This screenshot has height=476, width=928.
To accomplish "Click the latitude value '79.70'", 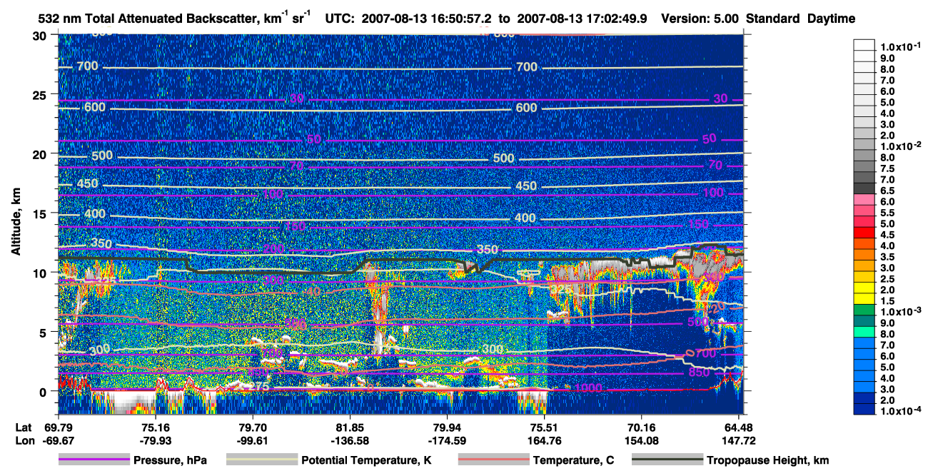I will pos(253,427).
